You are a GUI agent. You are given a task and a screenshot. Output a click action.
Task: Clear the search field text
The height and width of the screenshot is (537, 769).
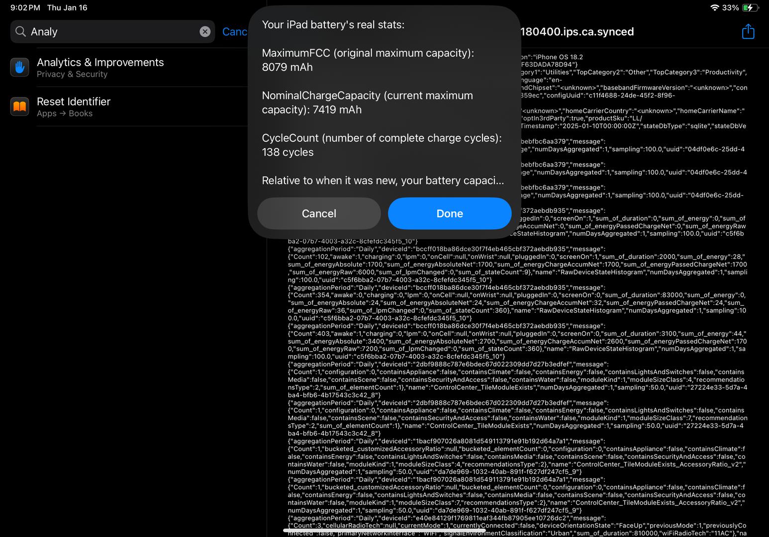[x=205, y=32]
